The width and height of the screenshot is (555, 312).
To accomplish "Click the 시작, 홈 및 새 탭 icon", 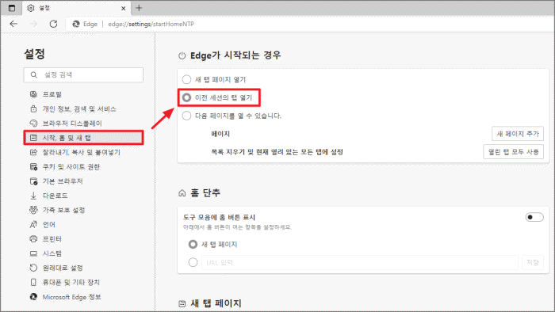I will 33,138.
